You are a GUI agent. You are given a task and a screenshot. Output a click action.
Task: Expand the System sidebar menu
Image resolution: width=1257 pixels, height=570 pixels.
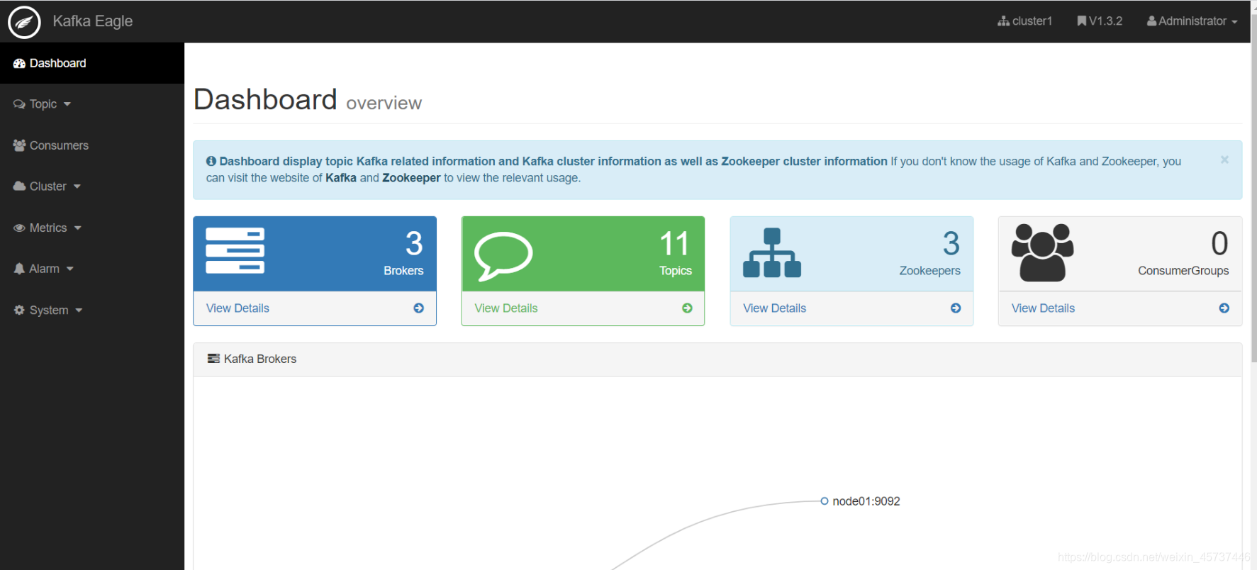point(92,310)
